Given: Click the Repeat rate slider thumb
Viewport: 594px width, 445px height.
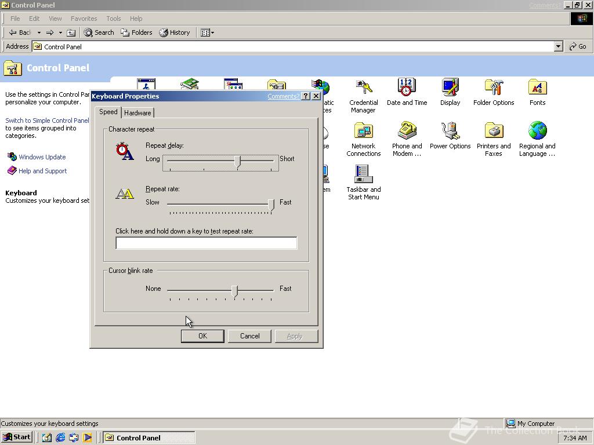Looking at the screenshot, I should pyautogui.click(x=271, y=205).
